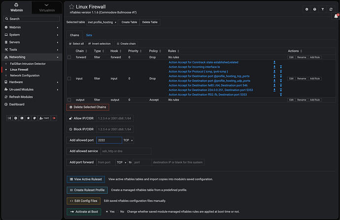Click Edit Config Files
This screenshot has width=340, height=220.
(x=84, y=201)
